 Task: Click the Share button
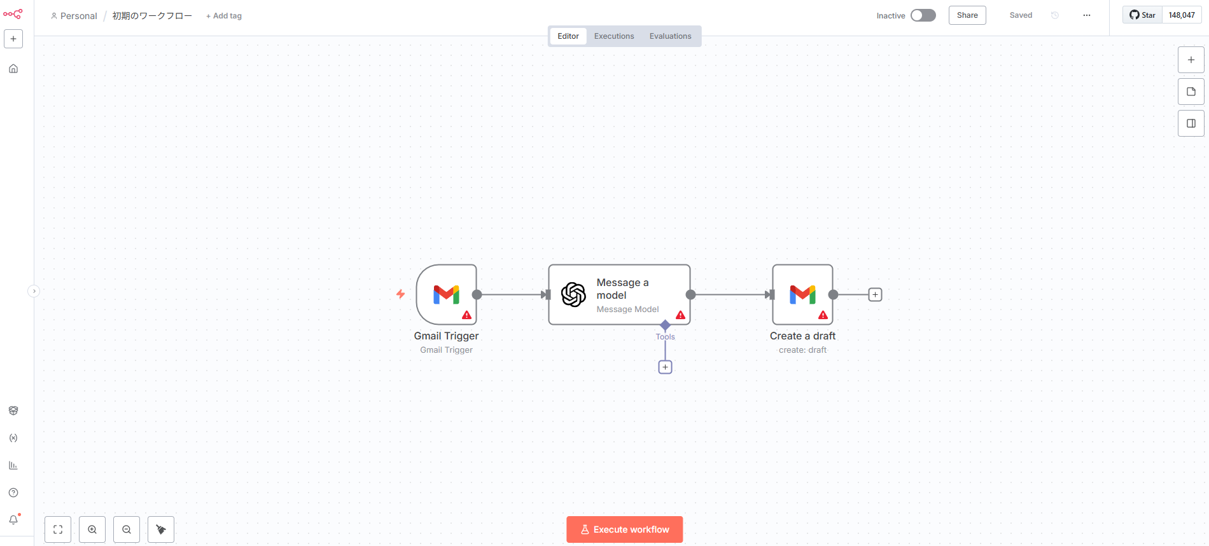pos(967,15)
